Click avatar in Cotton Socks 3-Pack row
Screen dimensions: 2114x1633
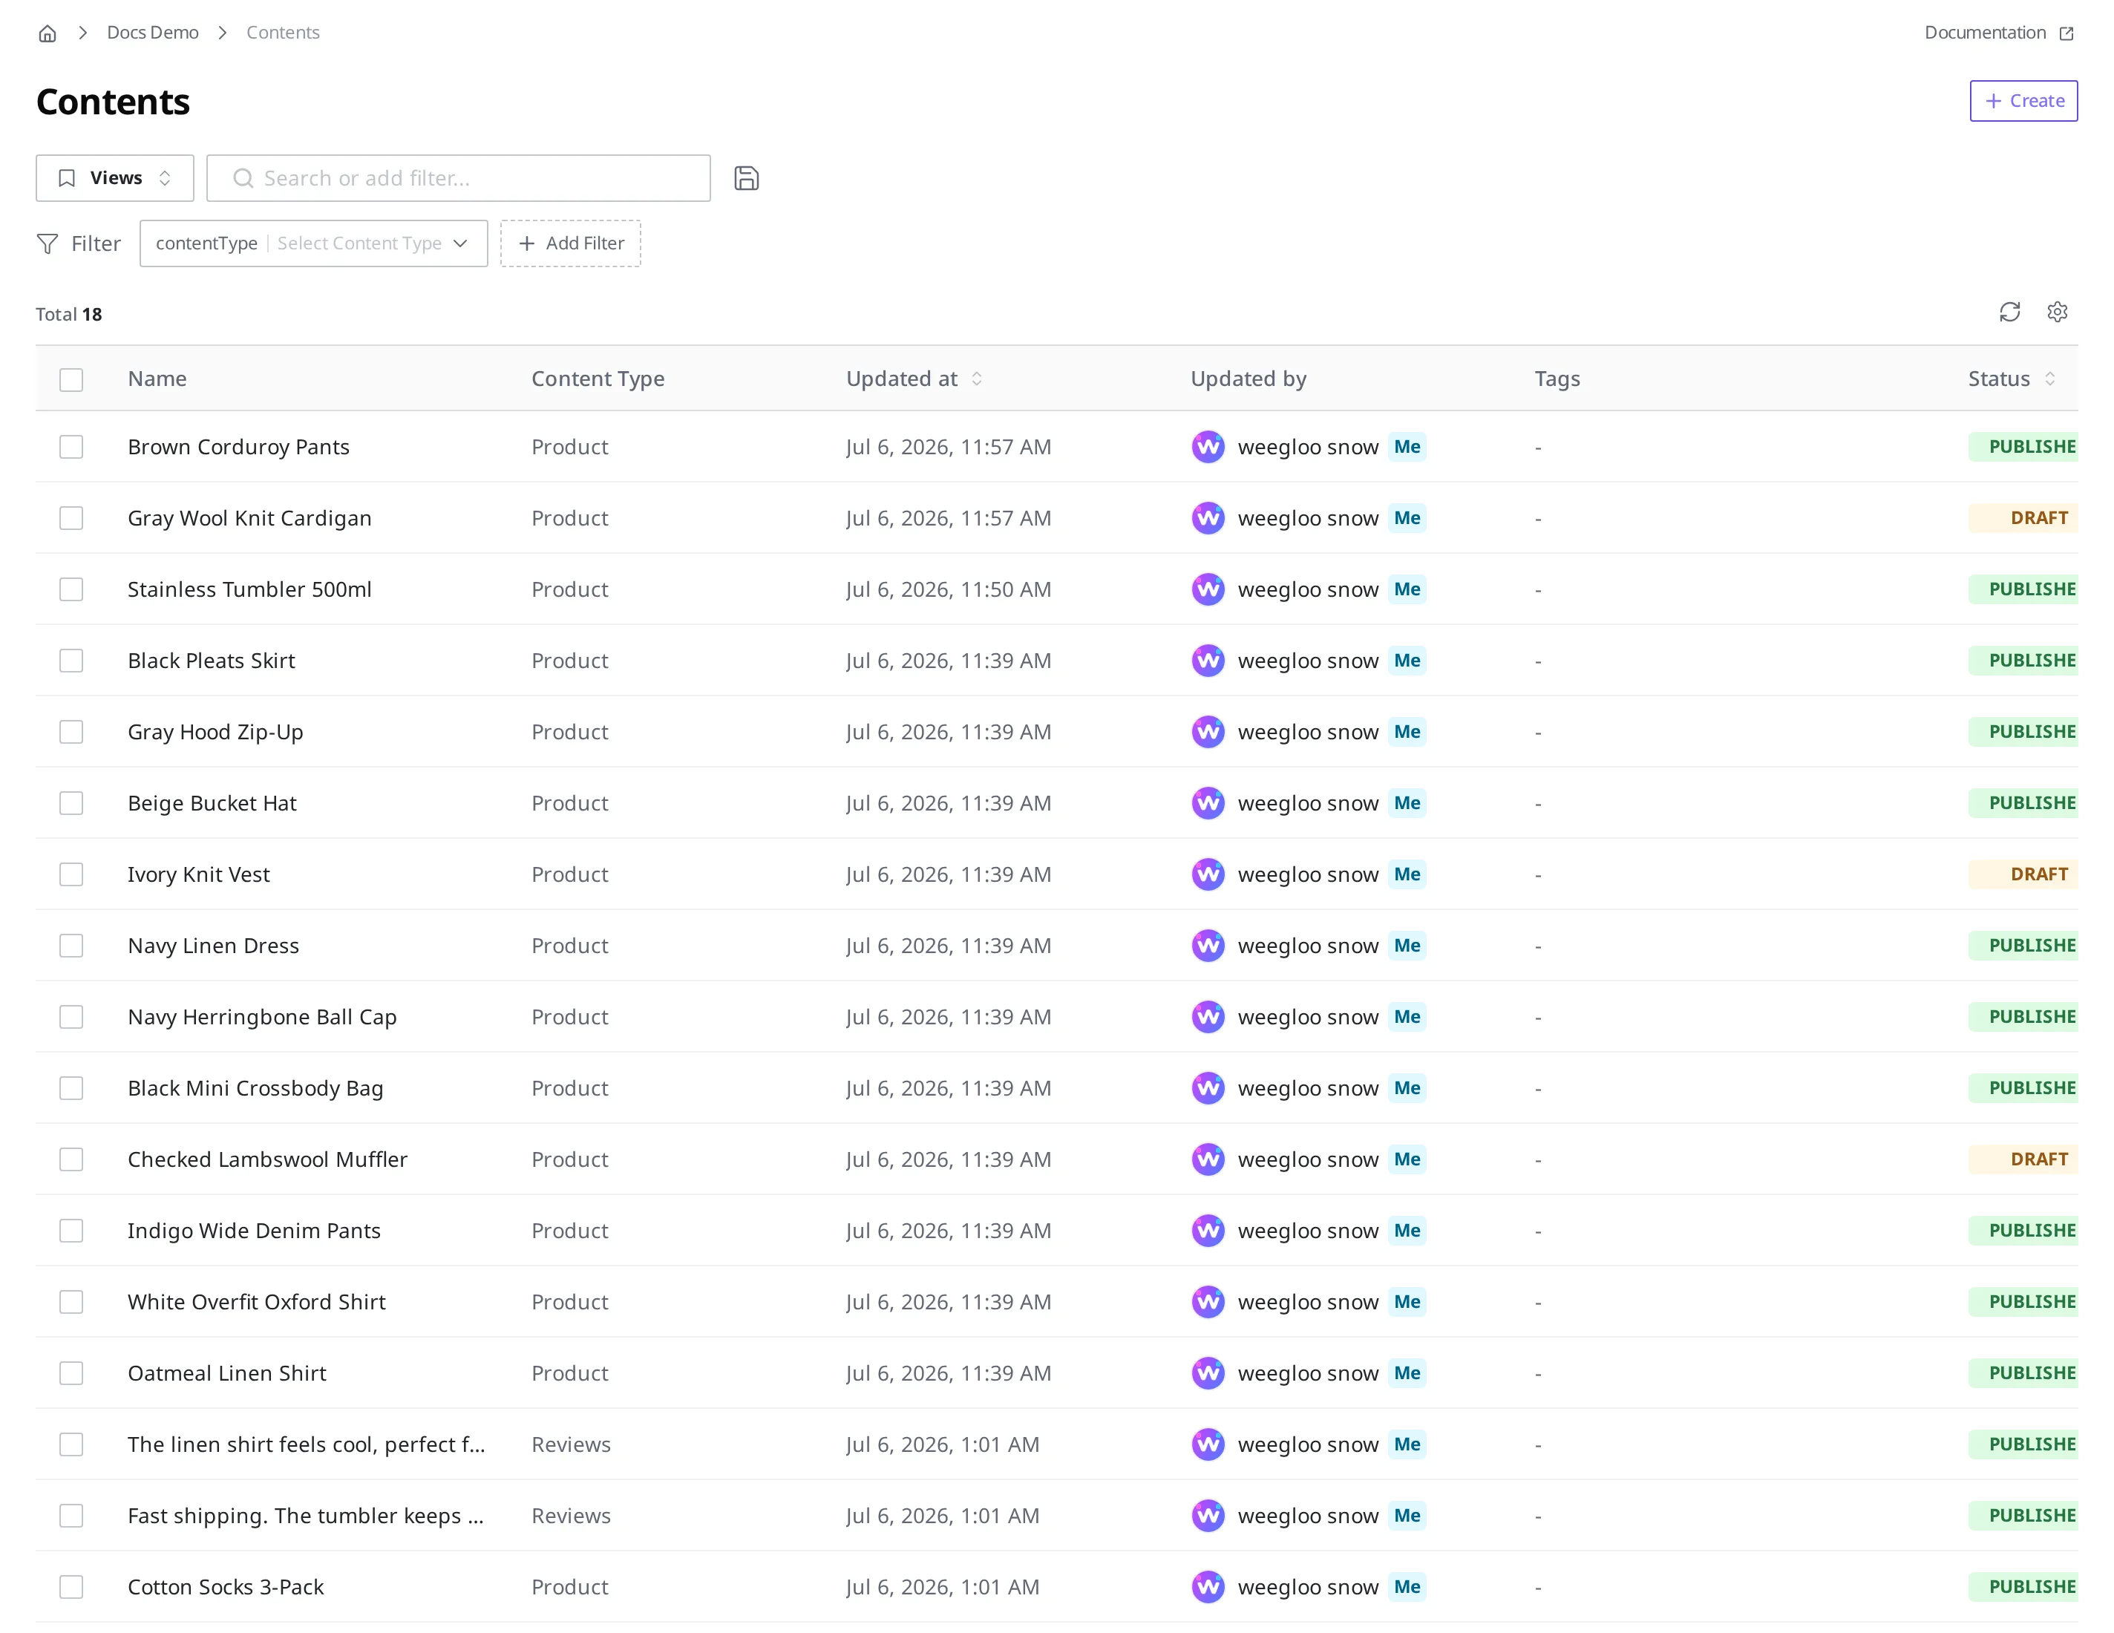click(x=1208, y=1586)
